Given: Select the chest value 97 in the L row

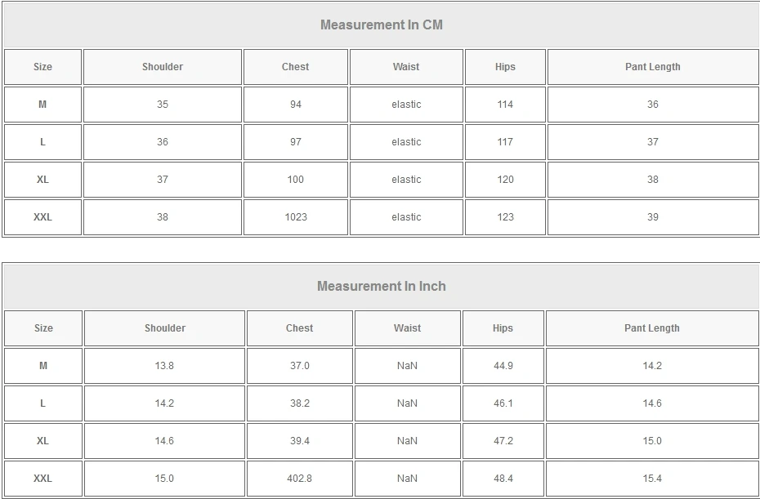Looking at the screenshot, I should point(296,142).
